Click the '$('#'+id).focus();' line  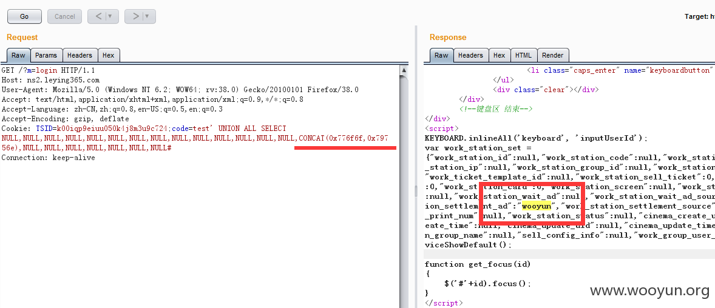click(x=488, y=283)
